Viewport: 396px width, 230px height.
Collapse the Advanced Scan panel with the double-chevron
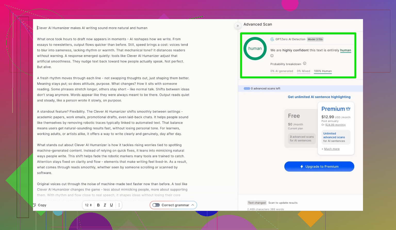tap(238, 26)
